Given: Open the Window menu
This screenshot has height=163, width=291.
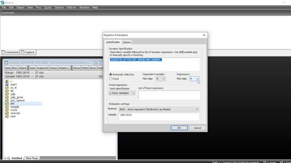Looking at the screenshot, I should click(84, 8).
